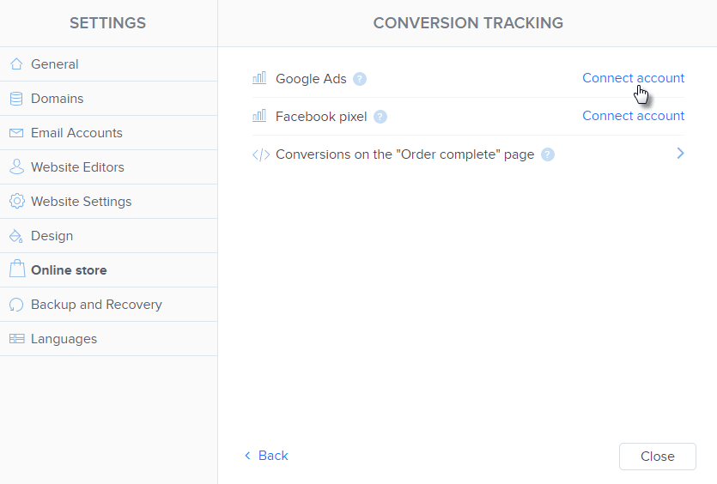Show help for Order complete page conversions

548,154
